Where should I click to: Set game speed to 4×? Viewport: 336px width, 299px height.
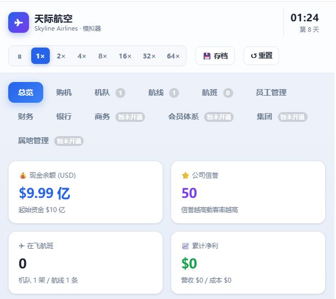coord(82,56)
